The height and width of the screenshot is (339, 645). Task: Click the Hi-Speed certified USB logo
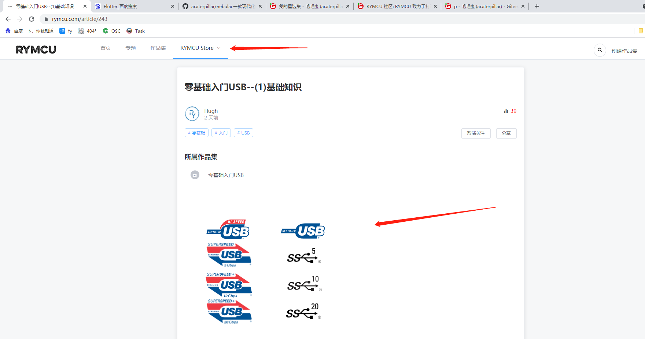[x=228, y=229]
